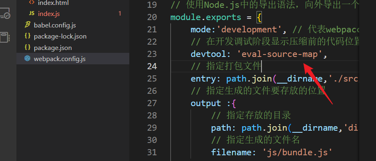Select babel.config.js in the explorer
376x161 pixels.
(55, 25)
